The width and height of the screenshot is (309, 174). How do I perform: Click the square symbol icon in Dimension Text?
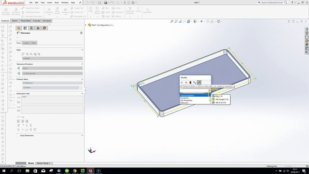point(18,130)
